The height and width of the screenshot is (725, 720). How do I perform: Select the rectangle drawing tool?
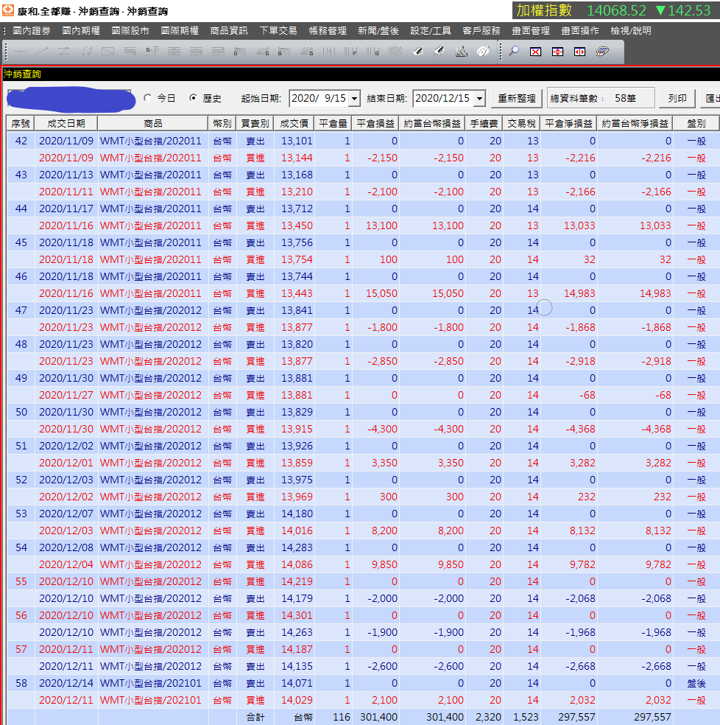(x=107, y=52)
